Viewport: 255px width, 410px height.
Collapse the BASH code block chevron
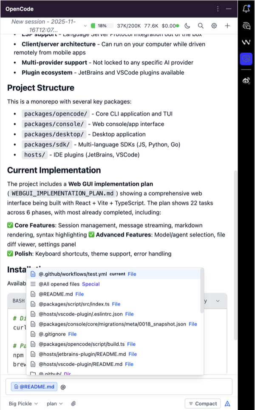coord(218,301)
